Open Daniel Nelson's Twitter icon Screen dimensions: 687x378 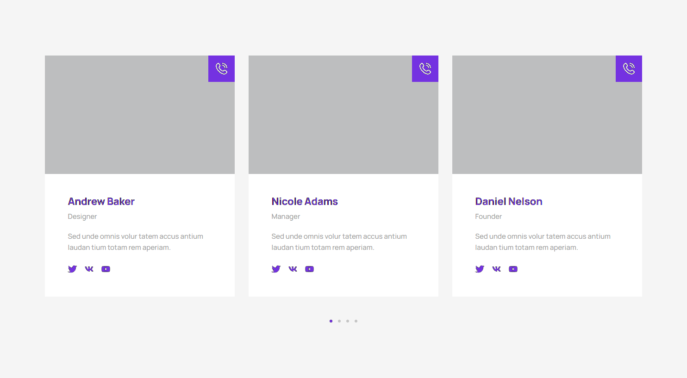coord(480,269)
